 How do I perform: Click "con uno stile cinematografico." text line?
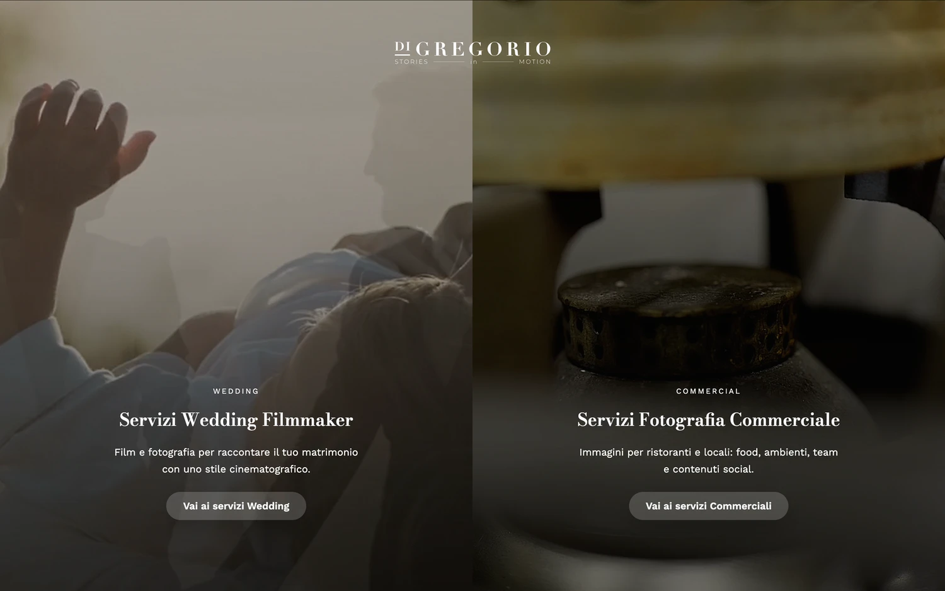click(236, 469)
